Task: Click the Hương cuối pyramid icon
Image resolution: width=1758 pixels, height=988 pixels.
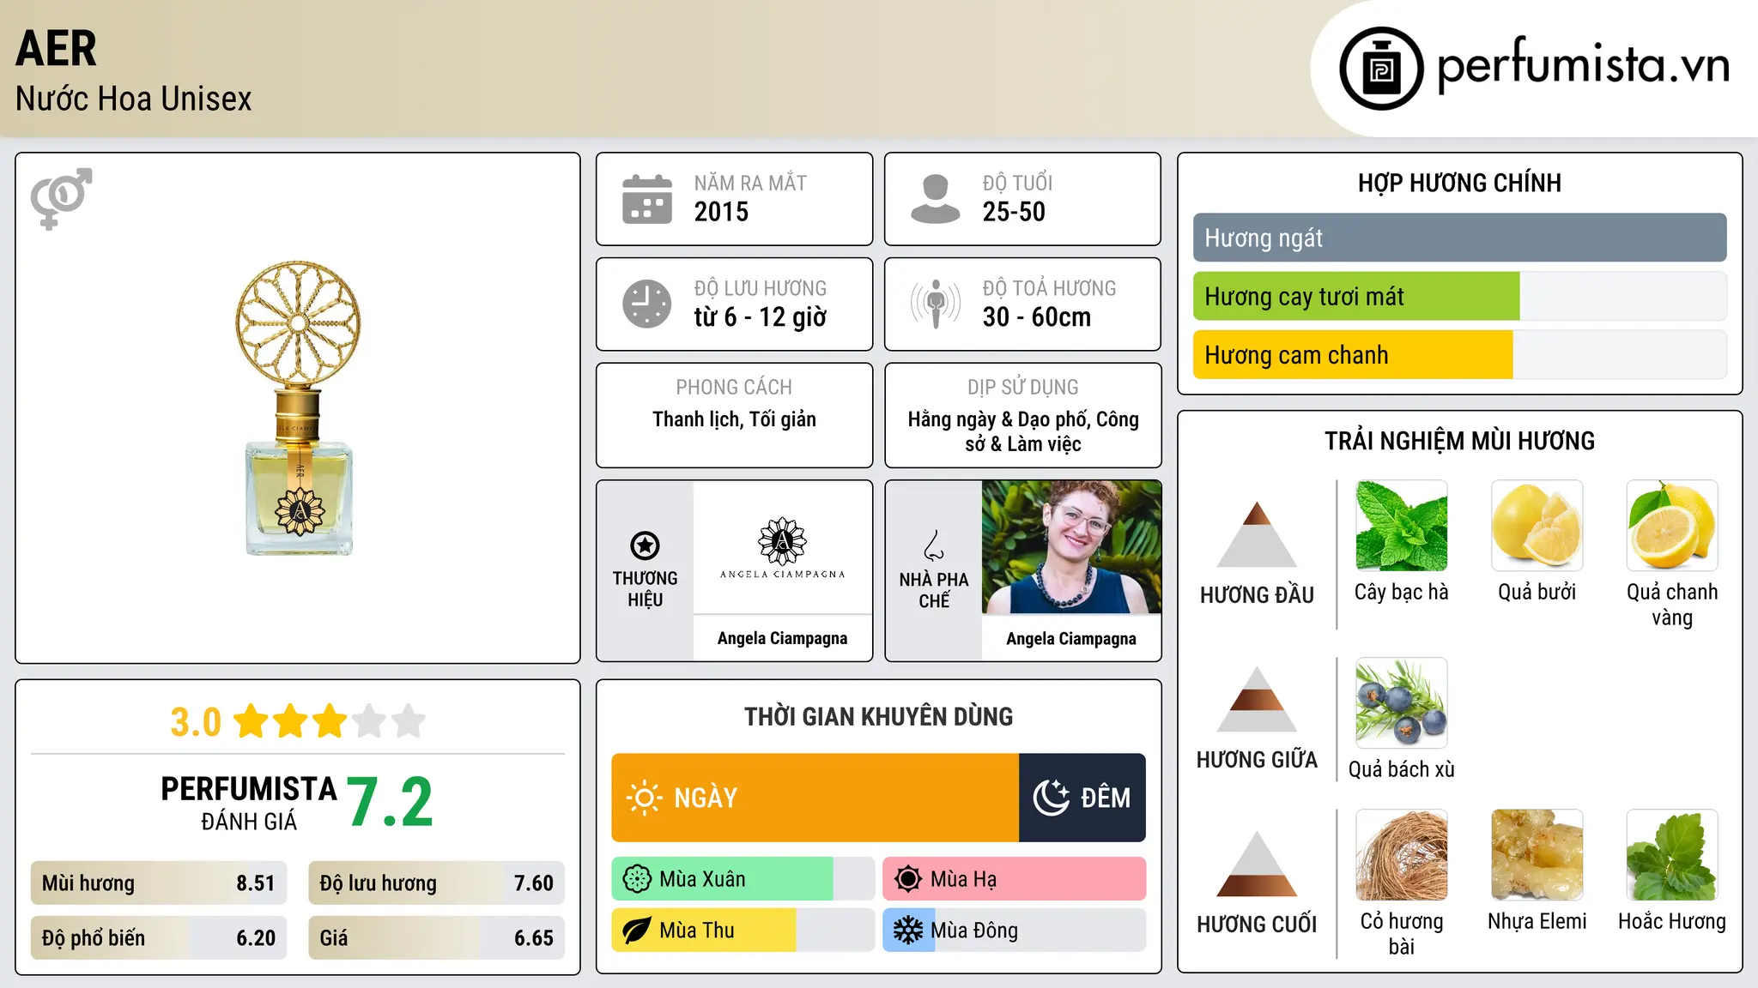Action: (x=1258, y=864)
